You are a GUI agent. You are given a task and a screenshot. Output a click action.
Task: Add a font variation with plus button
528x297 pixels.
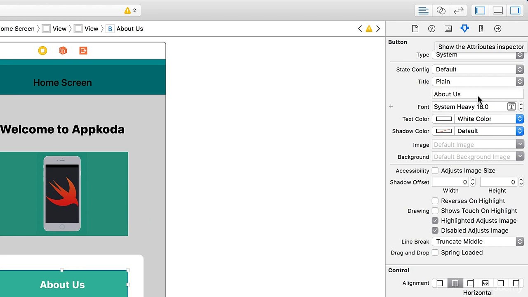391,107
